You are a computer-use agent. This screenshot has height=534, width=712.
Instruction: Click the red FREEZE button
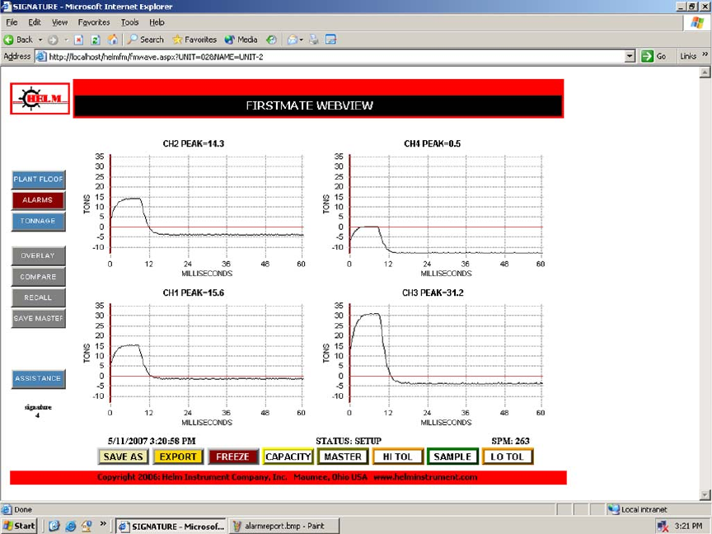point(233,457)
